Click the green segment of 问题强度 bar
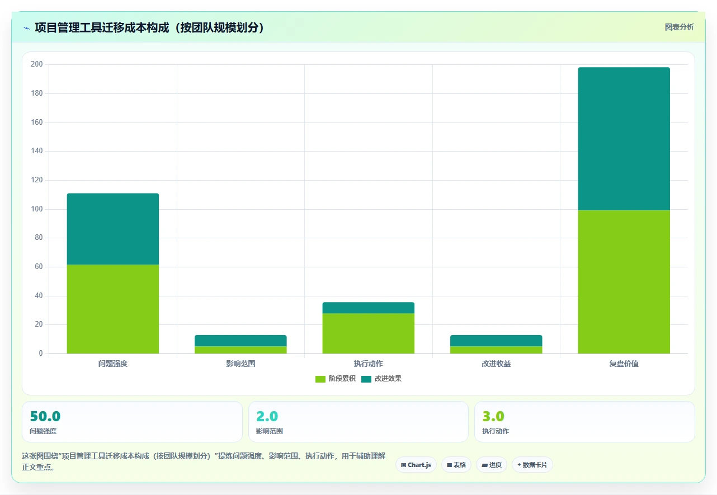The image size is (717, 495). [113, 309]
